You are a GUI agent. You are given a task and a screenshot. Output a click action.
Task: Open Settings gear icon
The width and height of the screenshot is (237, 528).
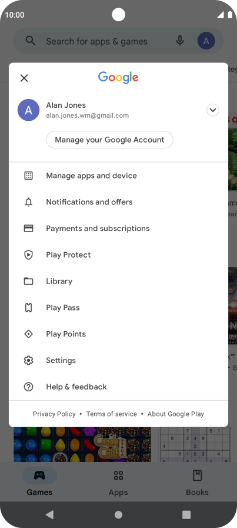click(29, 360)
